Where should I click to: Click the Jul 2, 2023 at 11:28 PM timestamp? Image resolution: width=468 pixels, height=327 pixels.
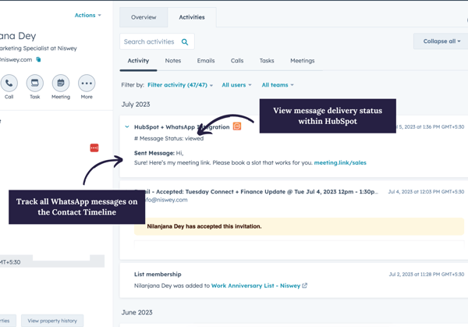(427, 274)
